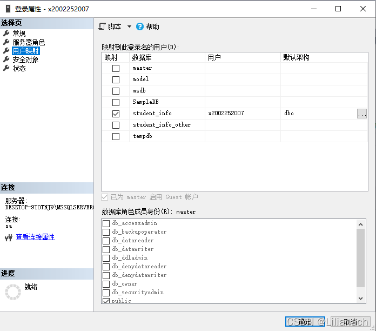The width and height of the screenshot is (376, 331).
Task: Click the 用户 column header
Action: 243,58
